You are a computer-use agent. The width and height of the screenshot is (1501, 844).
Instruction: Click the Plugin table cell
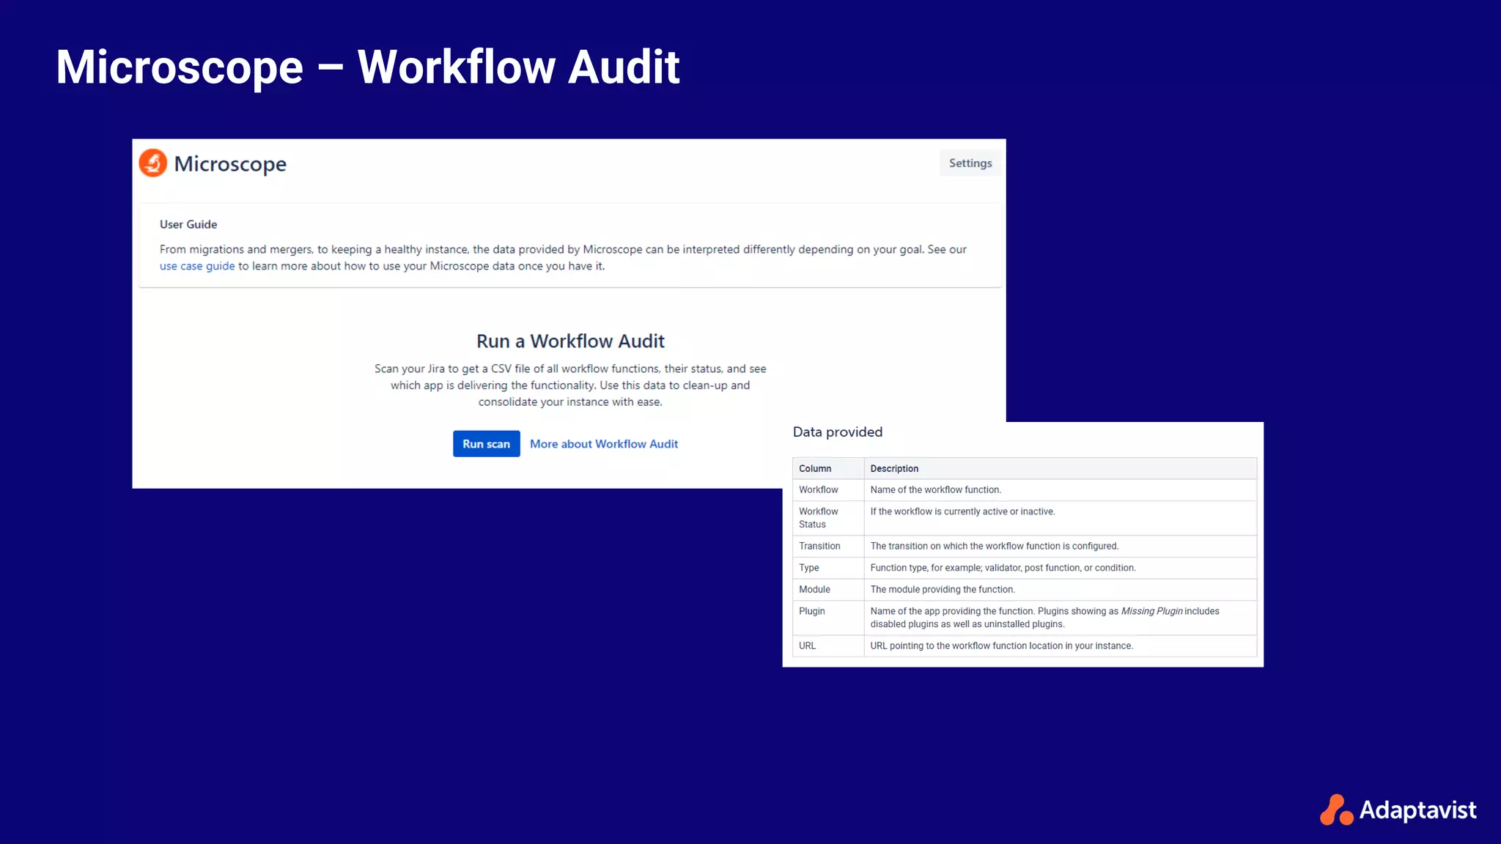click(828, 618)
